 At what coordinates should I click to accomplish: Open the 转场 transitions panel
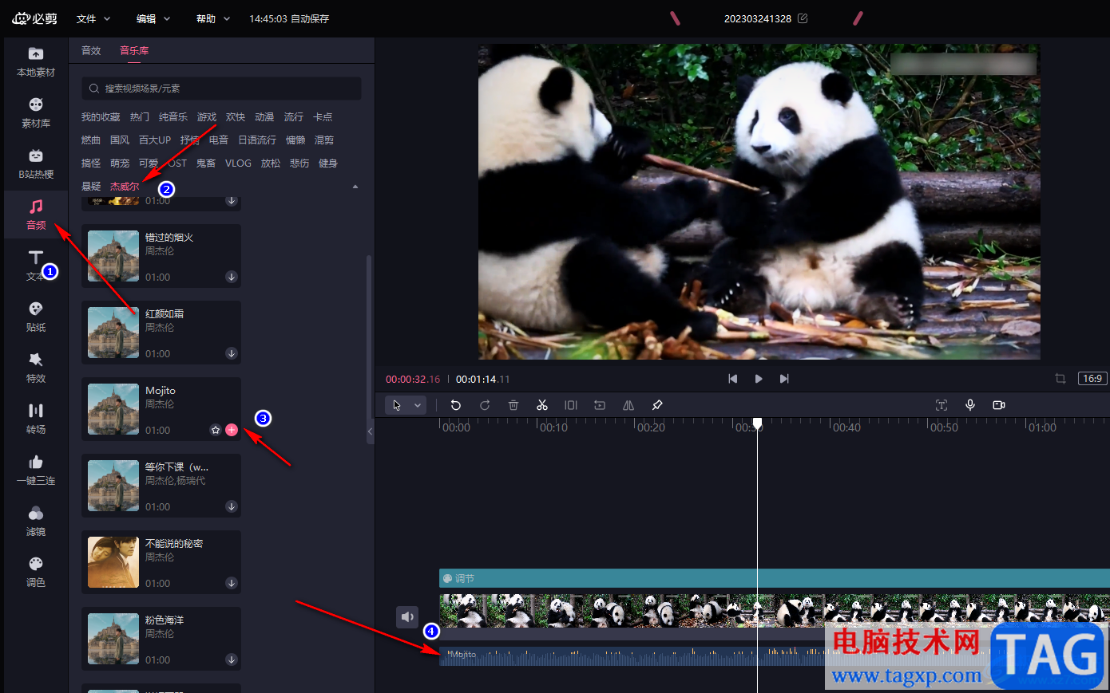36,419
